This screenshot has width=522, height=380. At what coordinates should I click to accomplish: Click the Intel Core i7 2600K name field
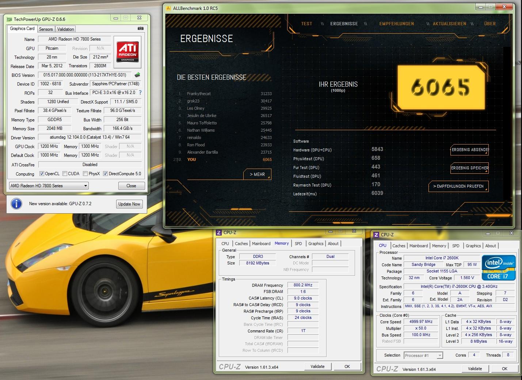(442, 258)
